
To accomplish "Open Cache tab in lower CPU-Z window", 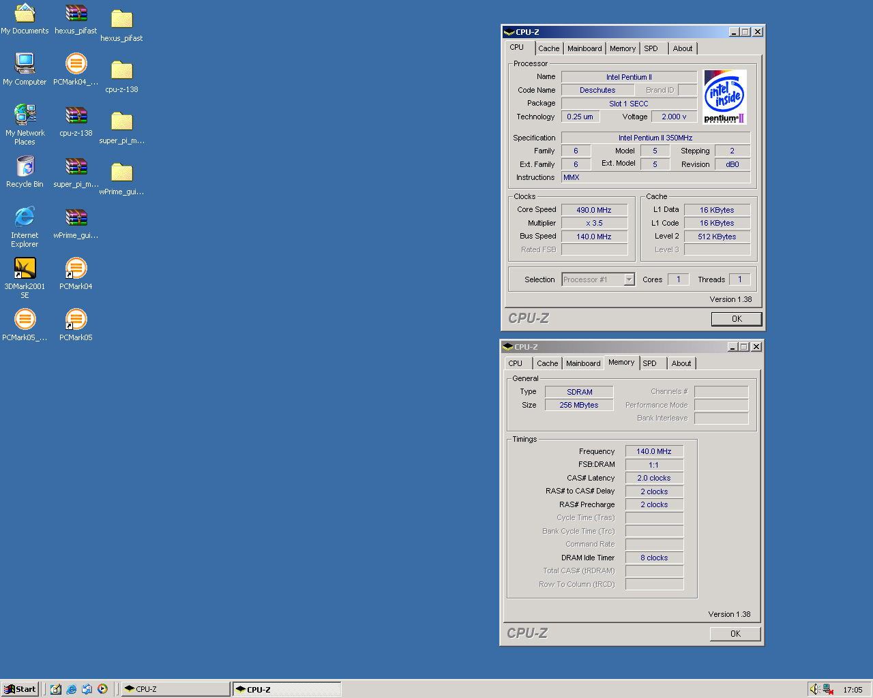I will click(547, 363).
